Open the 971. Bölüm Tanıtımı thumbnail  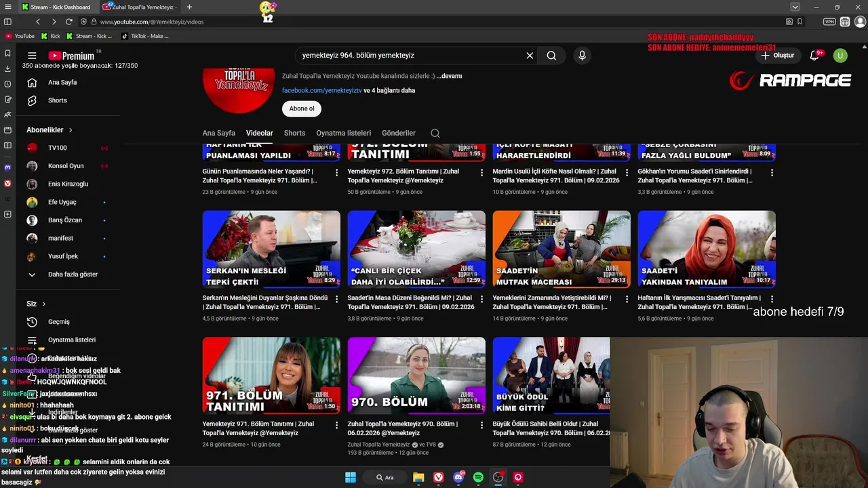click(271, 375)
